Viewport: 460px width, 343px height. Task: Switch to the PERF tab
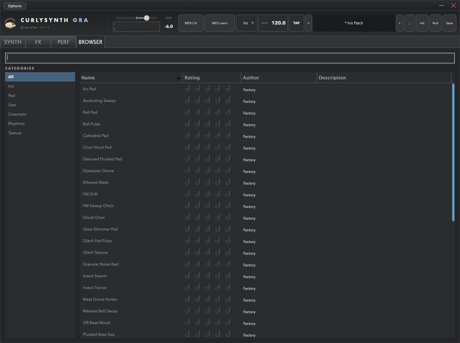[x=63, y=42]
